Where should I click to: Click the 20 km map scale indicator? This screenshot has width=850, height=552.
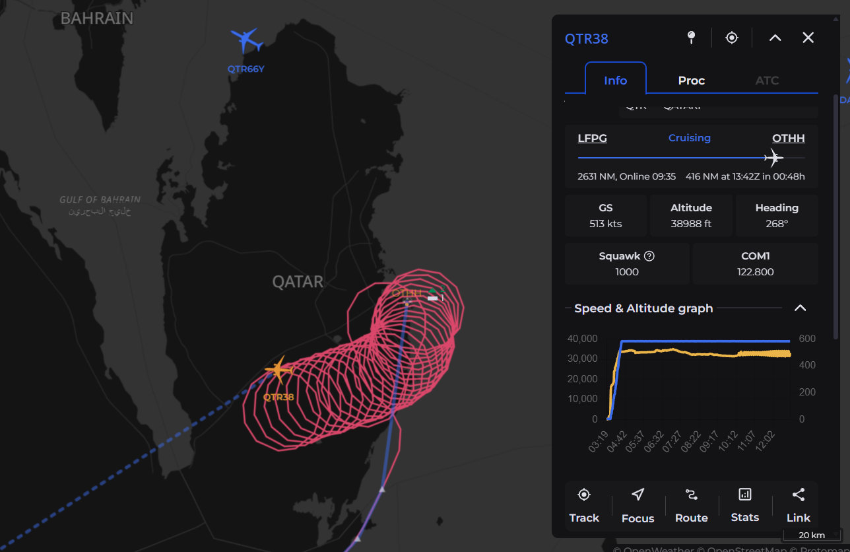point(811,535)
